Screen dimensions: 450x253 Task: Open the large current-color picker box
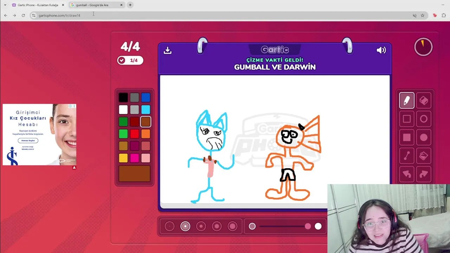135,174
